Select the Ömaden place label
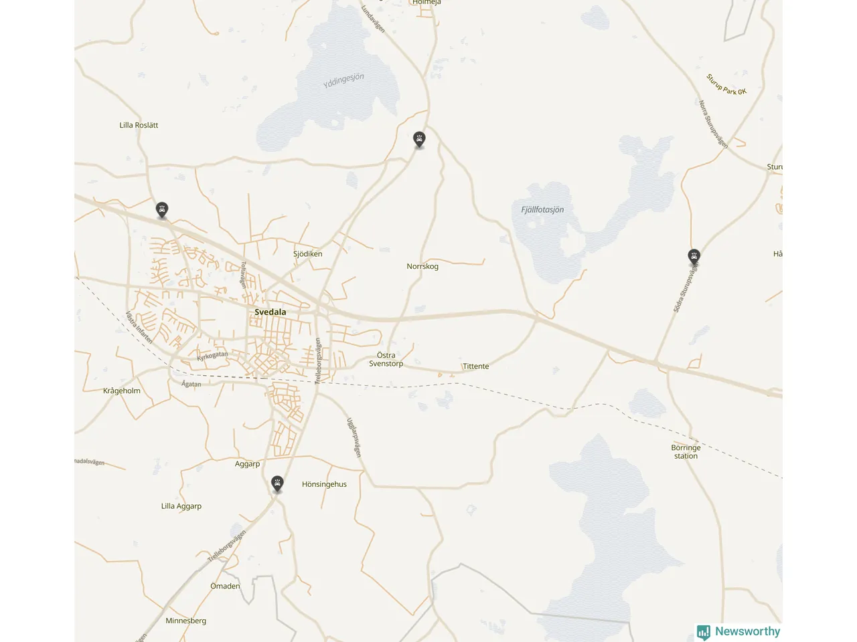 [225, 586]
